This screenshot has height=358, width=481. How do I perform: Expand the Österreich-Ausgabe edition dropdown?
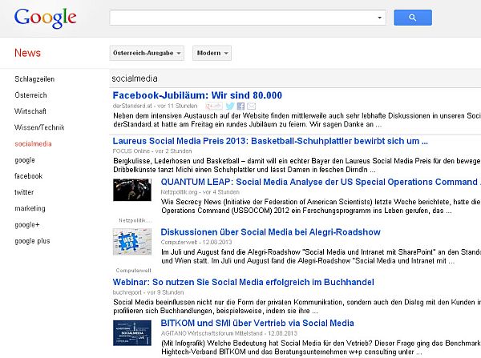147,53
